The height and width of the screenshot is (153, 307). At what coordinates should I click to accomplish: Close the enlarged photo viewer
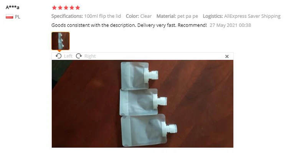pyautogui.click(x=227, y=56)
